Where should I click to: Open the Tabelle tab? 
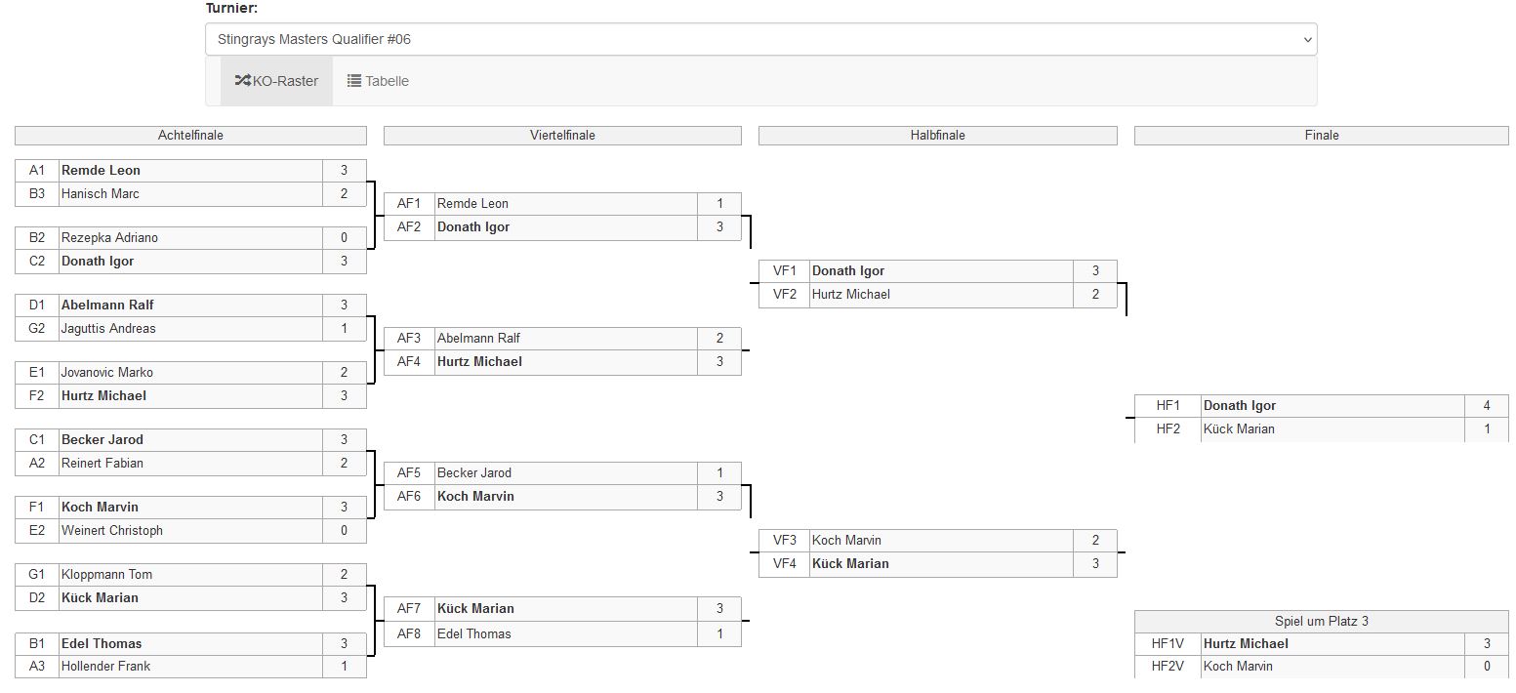[378, 81]
